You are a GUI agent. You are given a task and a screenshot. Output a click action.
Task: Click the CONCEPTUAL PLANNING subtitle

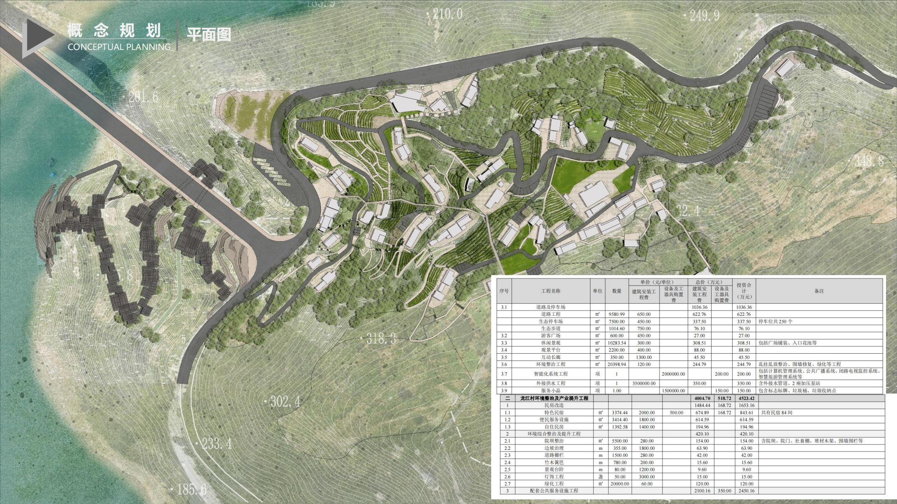pyautogui.click(x=119, y=47)
